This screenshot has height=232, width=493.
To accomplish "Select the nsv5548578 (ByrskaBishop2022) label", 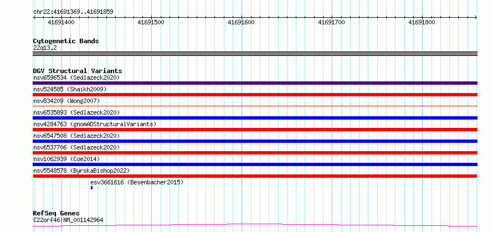I will [x=81, y=171].
